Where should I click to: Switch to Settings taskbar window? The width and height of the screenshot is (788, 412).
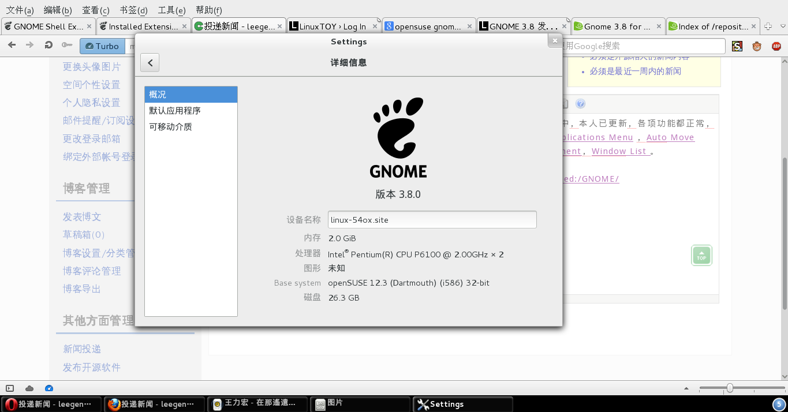(463, 404)
